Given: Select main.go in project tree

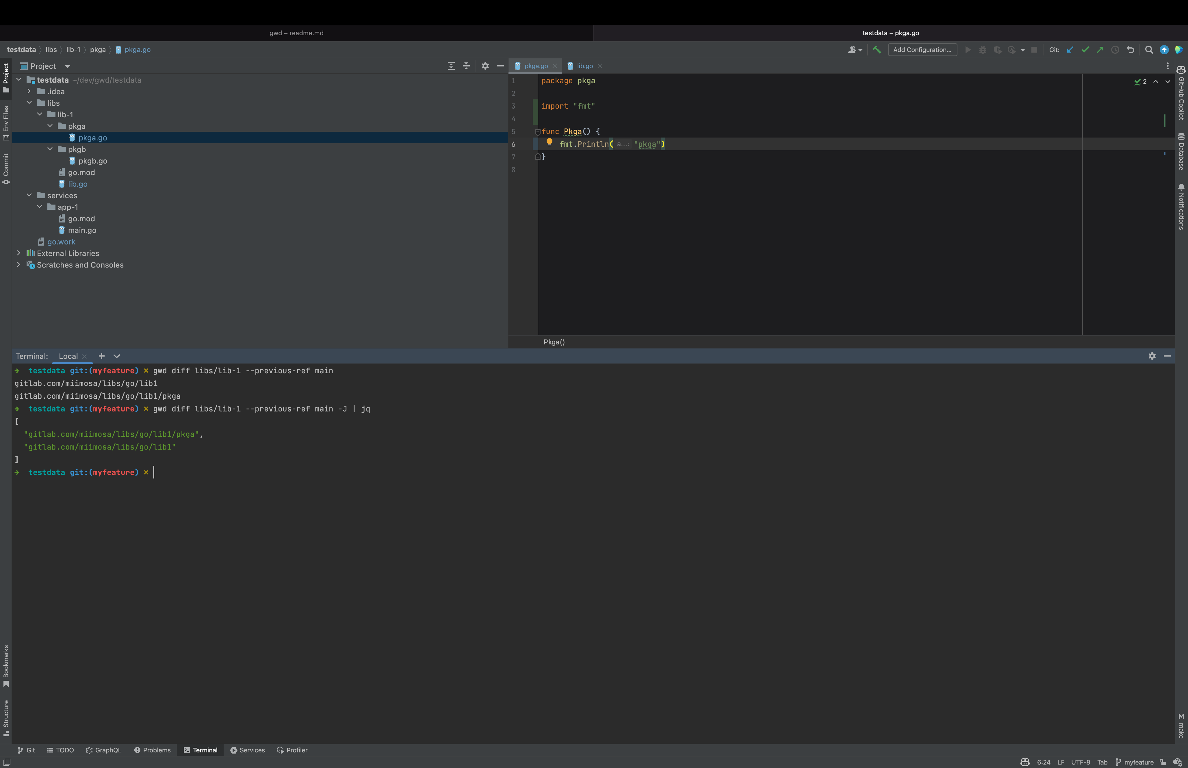Looking at the screenshot, I should click(x=82, y=230).
